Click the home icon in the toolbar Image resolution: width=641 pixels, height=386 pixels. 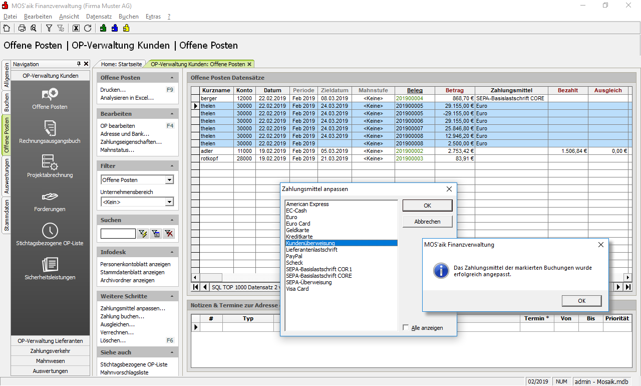tap(7, 28)
